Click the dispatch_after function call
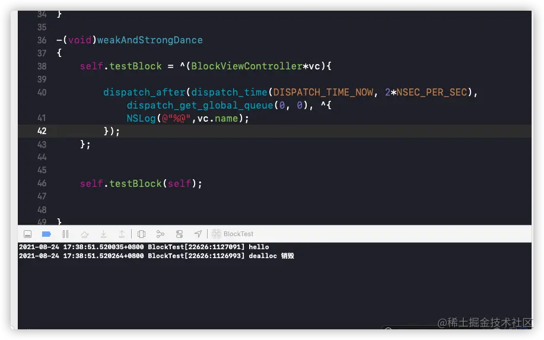544x340 pixels. [144, 93]
